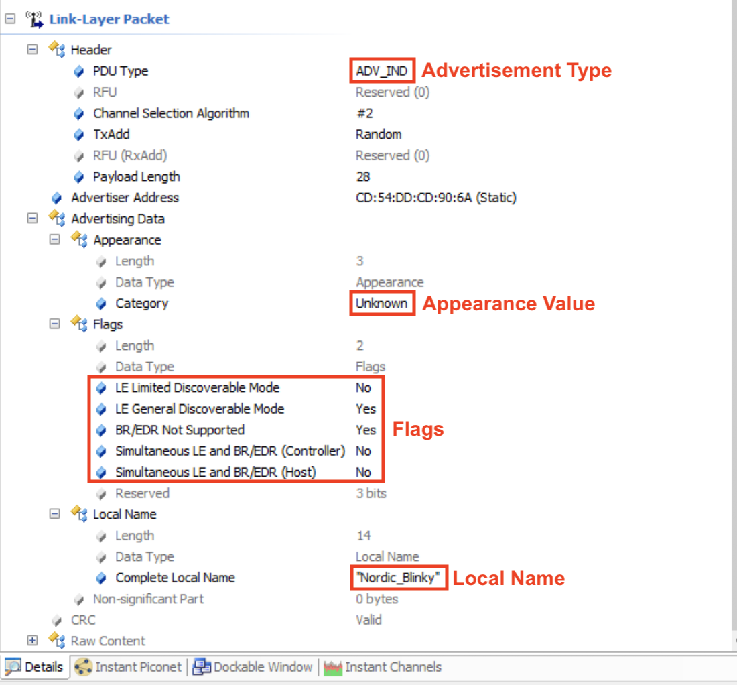Click the diamond icon next to Advertiser Address
737x685 pixels.
57,198
